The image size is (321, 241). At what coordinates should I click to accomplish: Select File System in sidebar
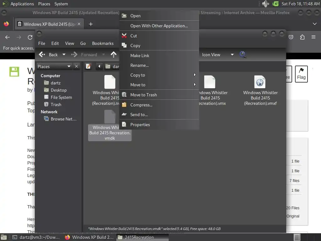58,97
